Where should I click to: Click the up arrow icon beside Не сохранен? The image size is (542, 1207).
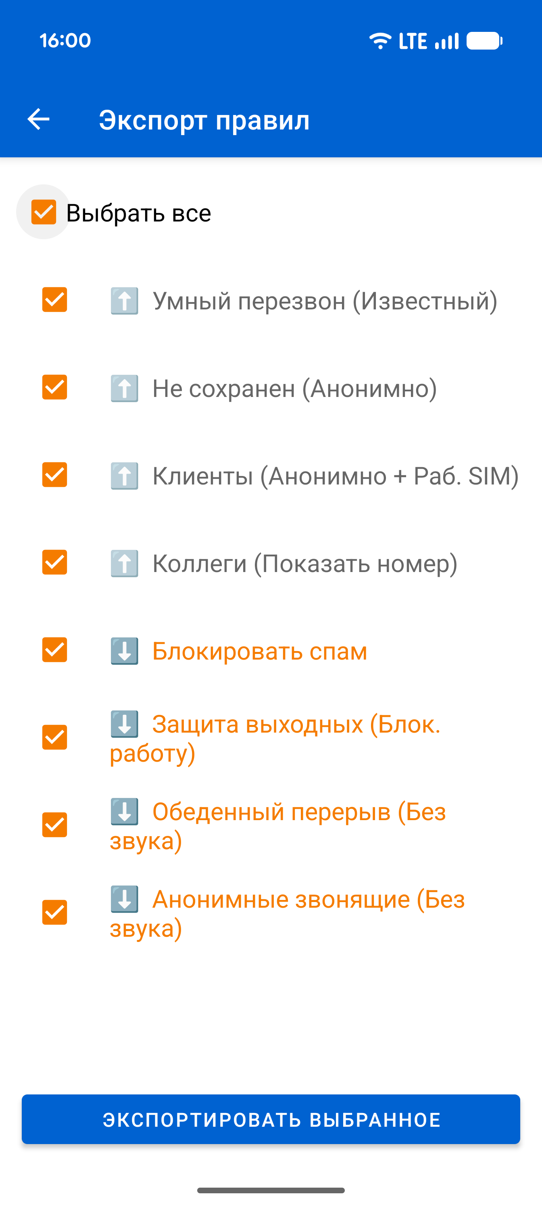tap(124, 389)
